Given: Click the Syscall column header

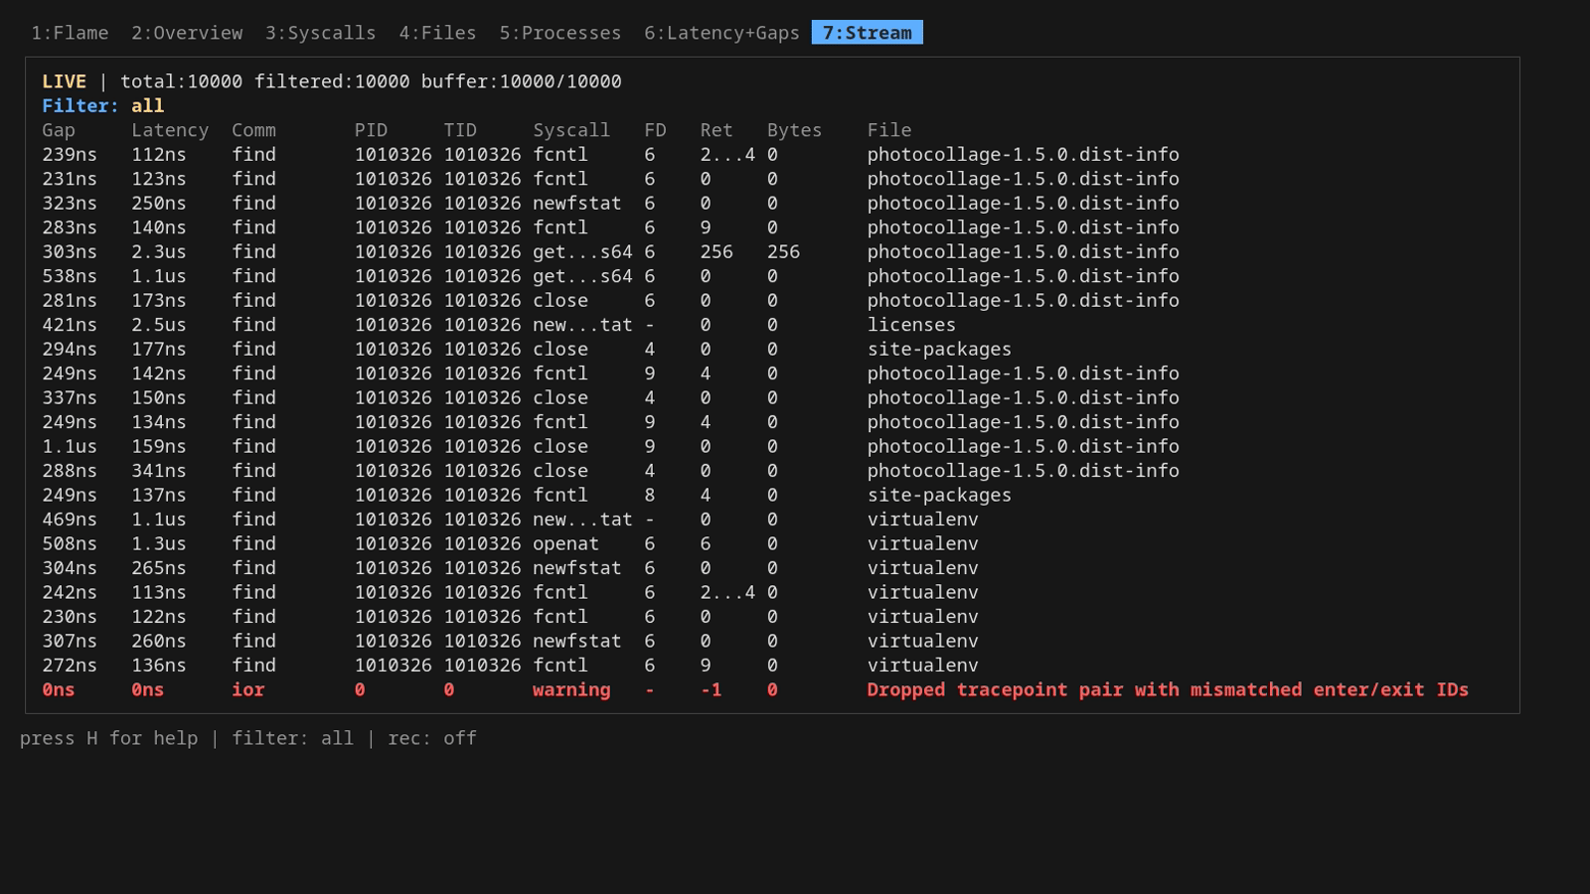Looking at the screenshot, I should pos(571,130).
